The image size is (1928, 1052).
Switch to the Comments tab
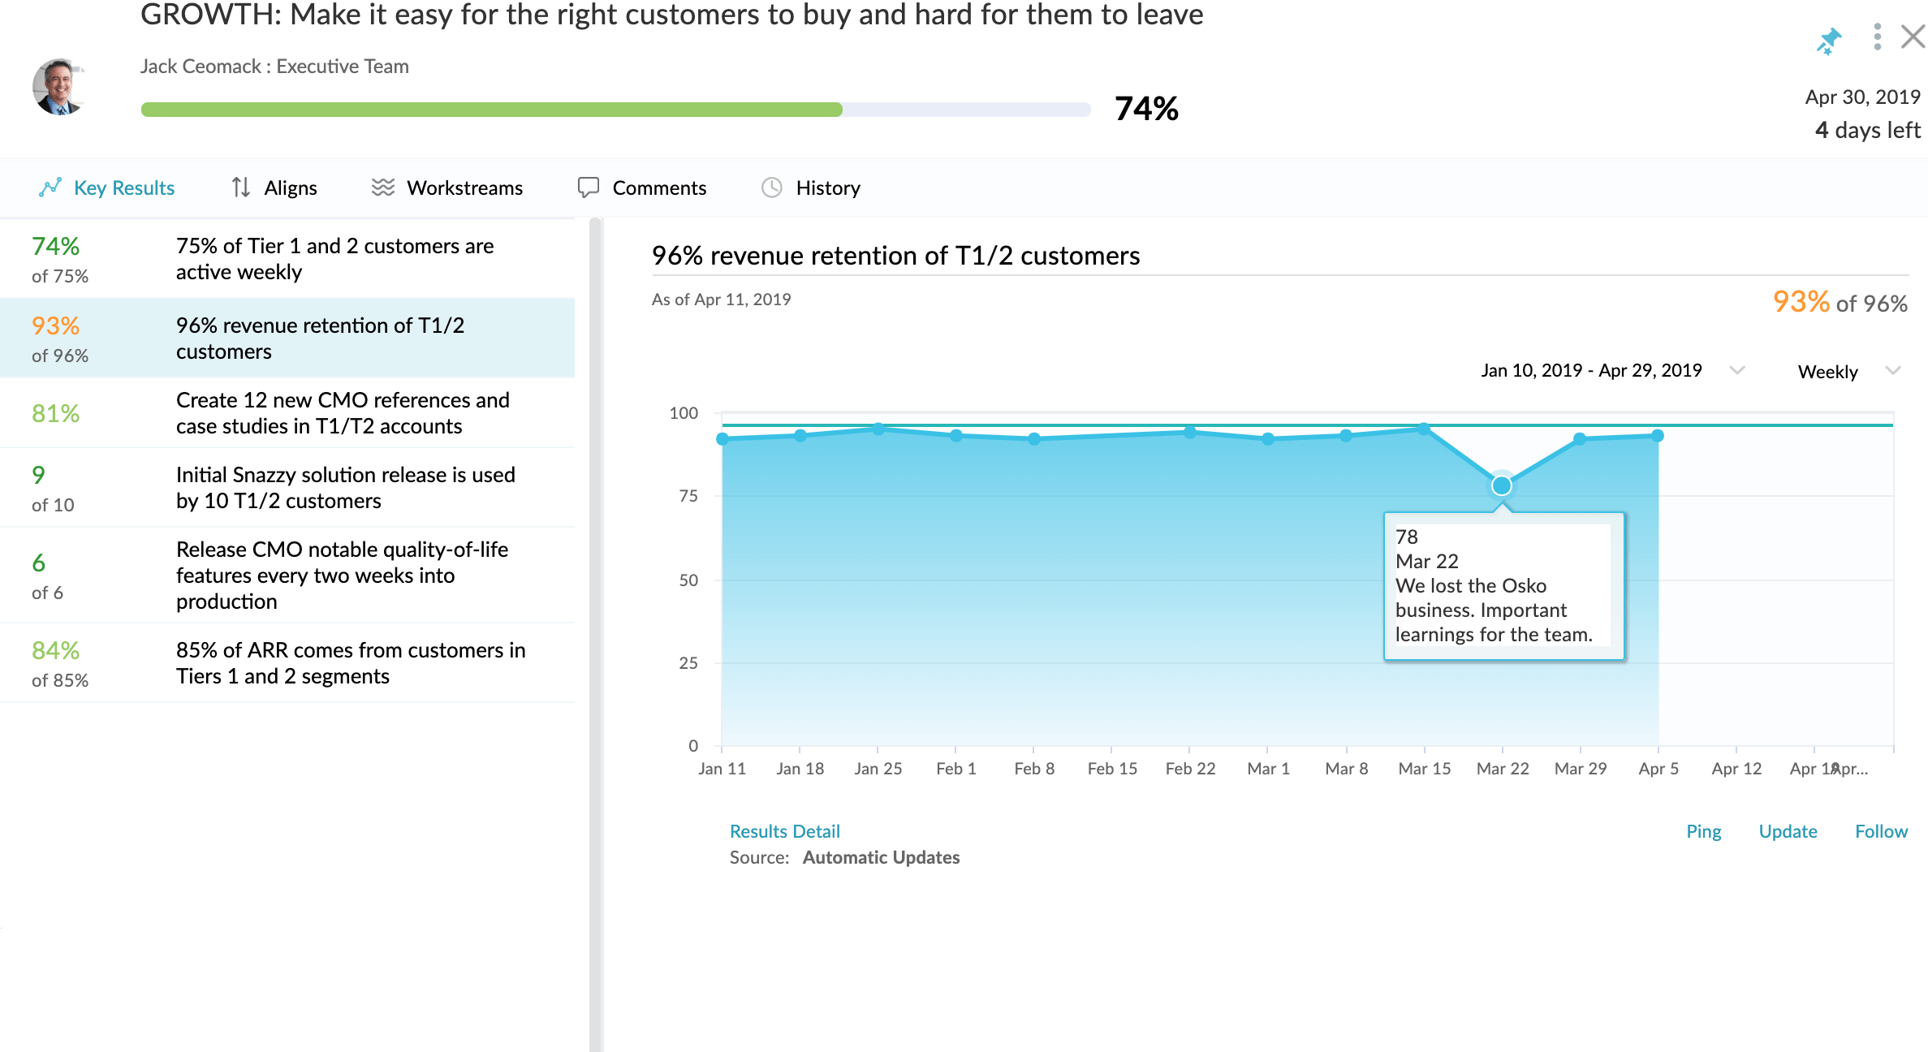tap(659, 188)
